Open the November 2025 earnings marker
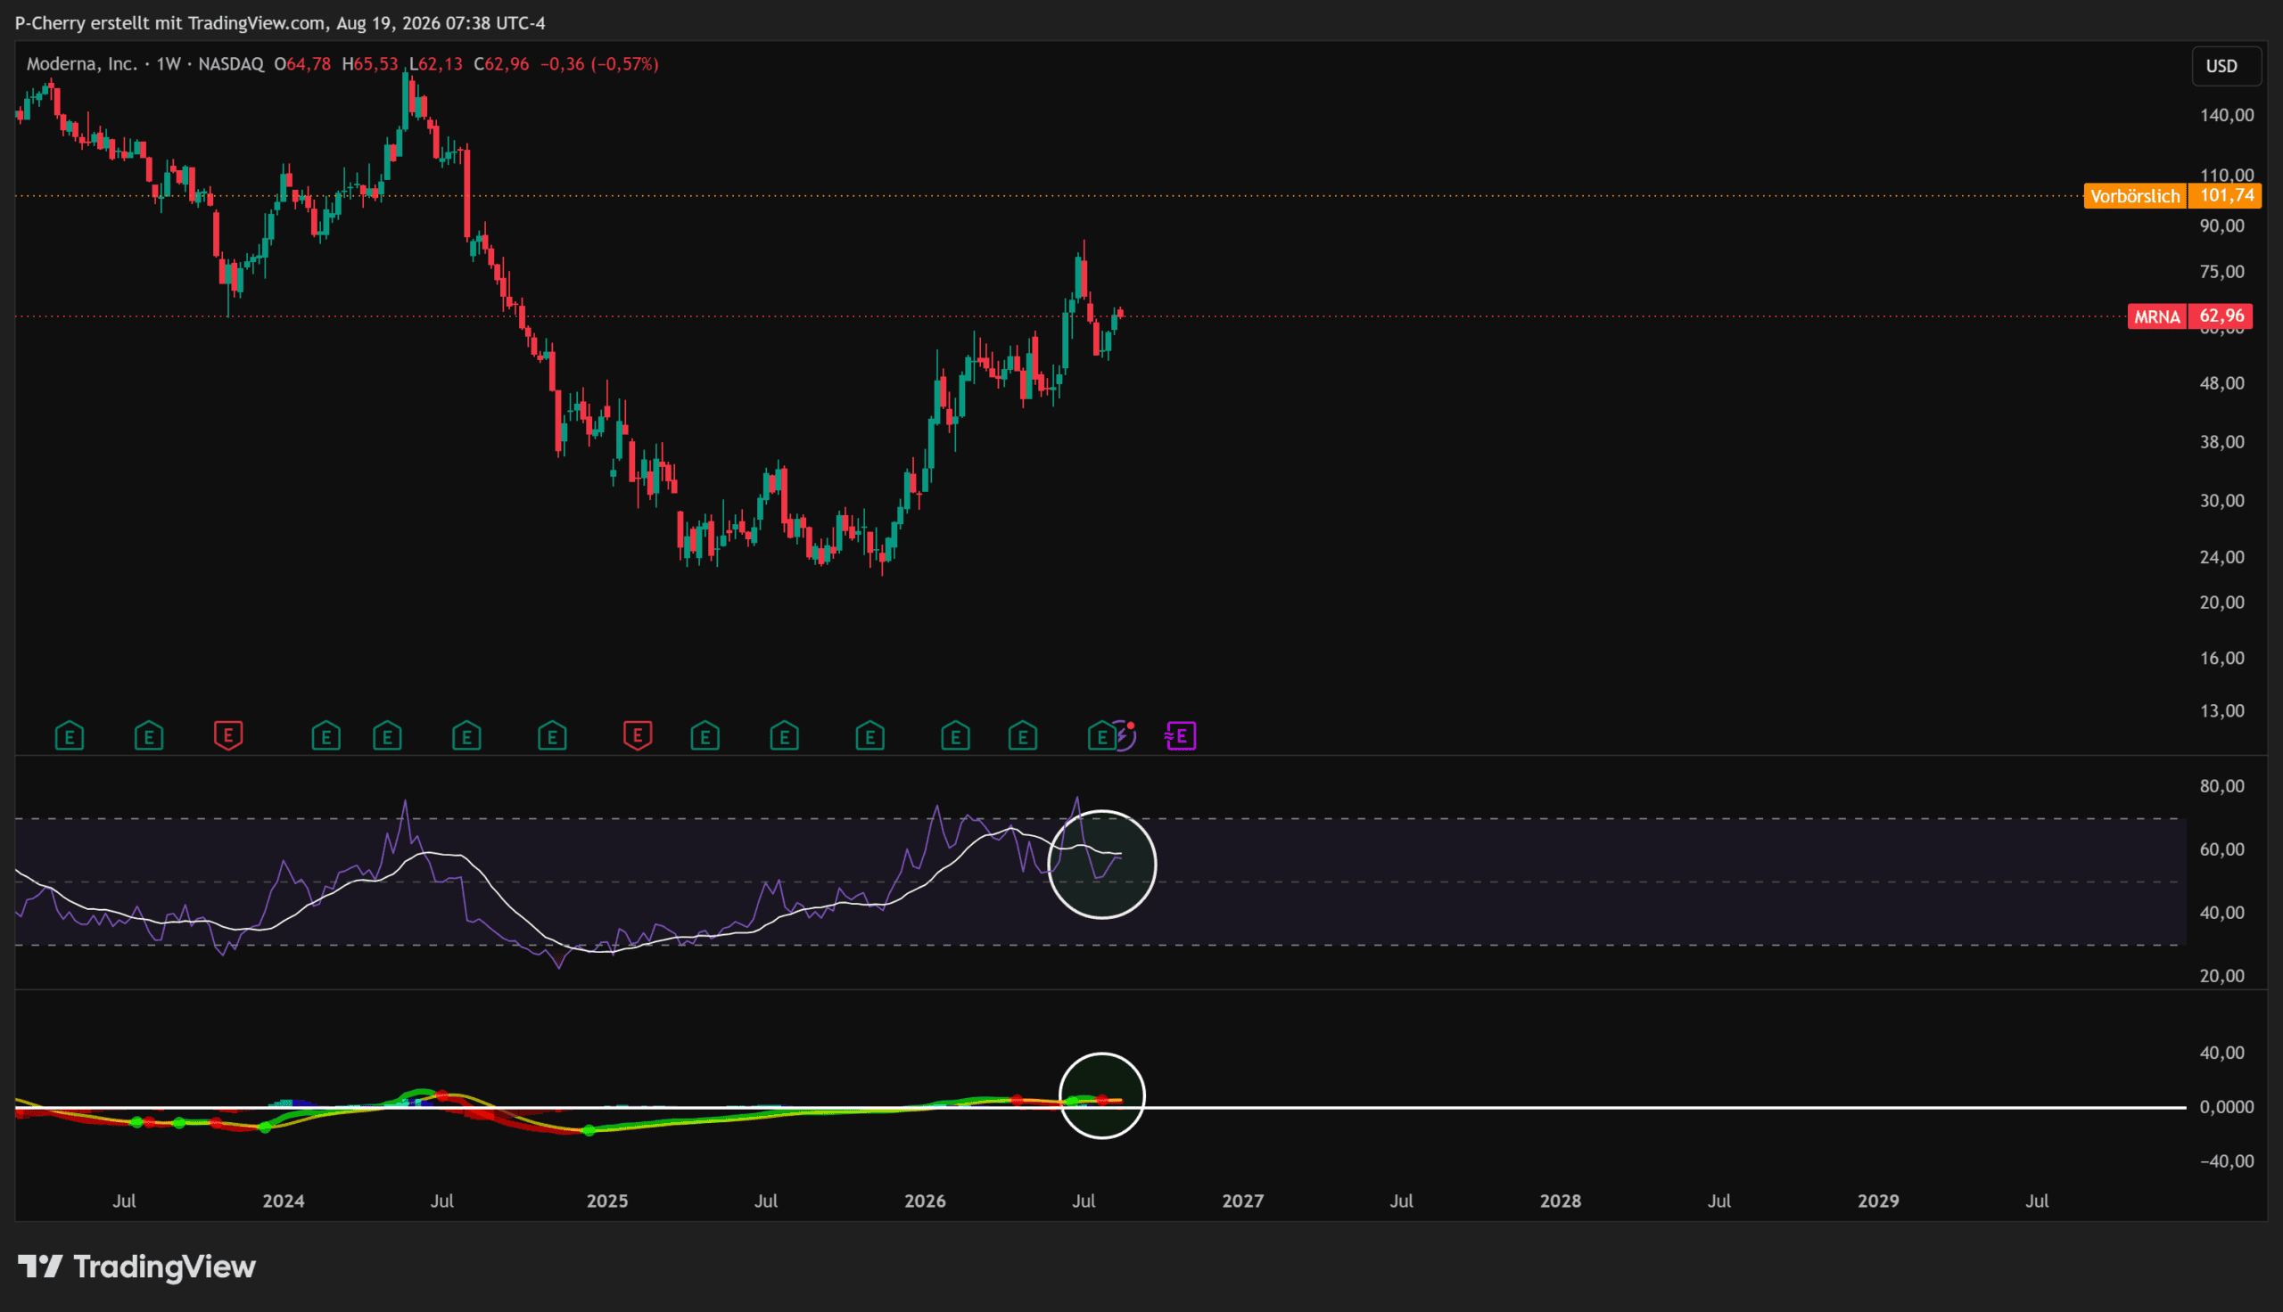The height and width of the screenshot is (1312, 2283). coord(870,736)
